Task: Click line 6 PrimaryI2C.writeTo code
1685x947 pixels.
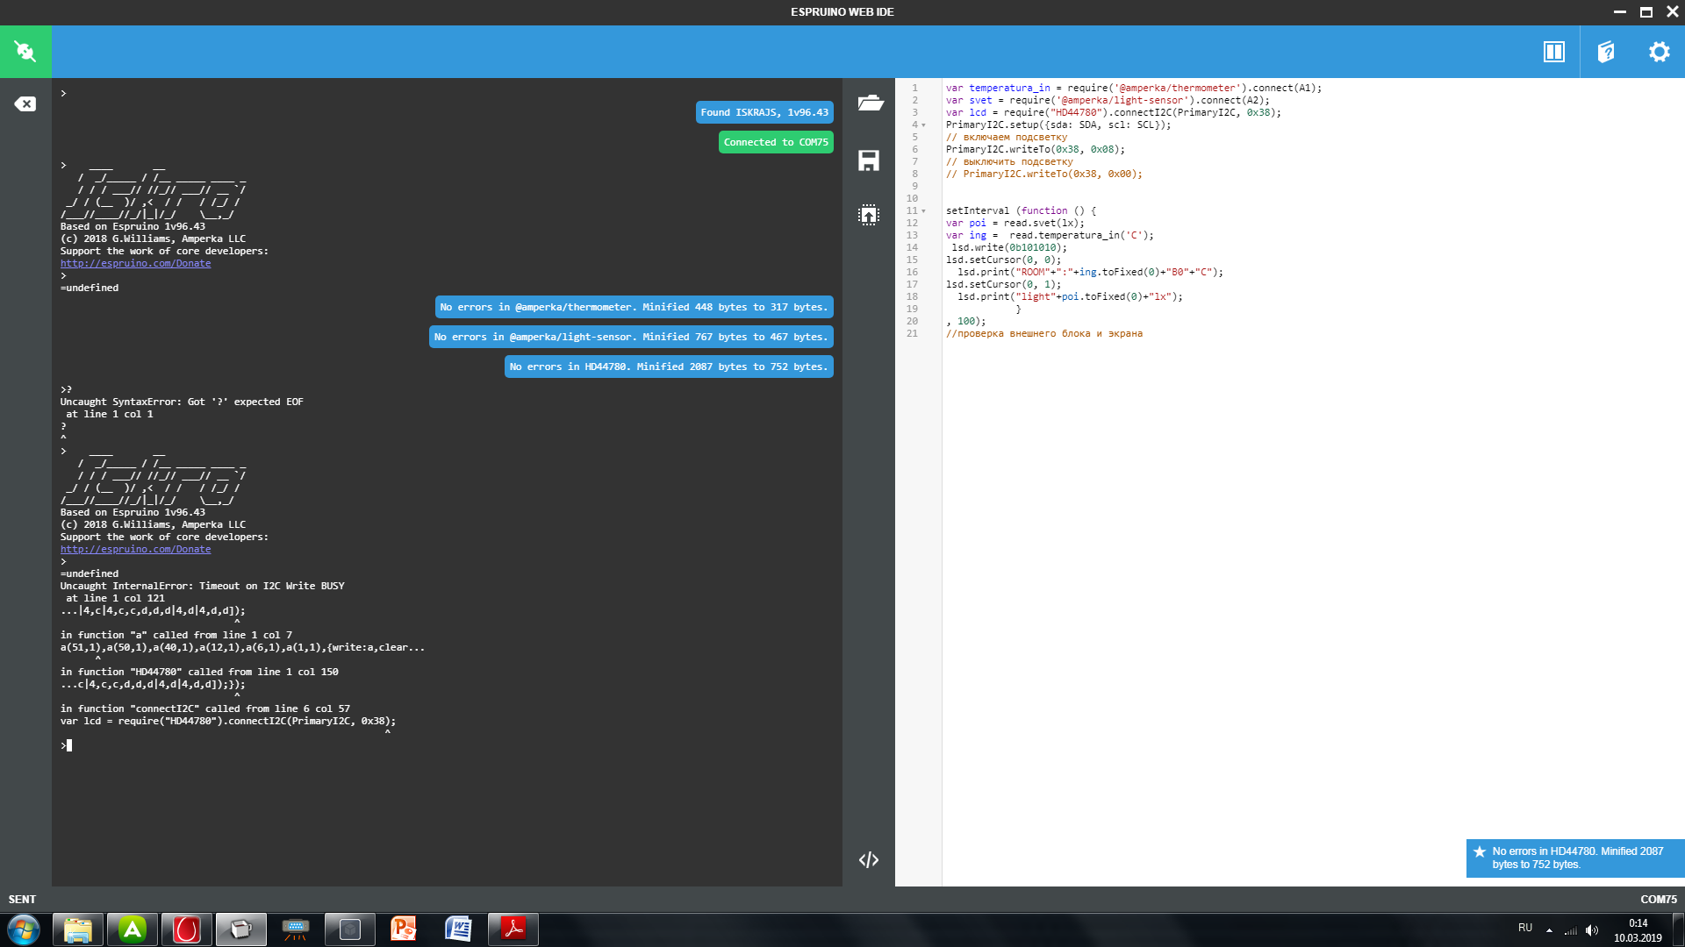Action: [x=1035, y=149]
